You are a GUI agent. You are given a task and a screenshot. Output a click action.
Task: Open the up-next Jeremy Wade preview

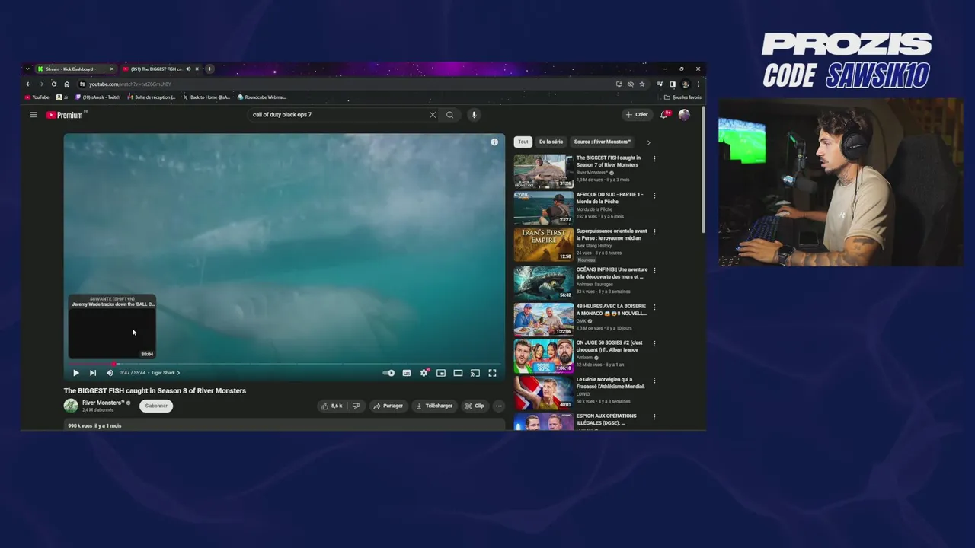[x=112, y=327]
